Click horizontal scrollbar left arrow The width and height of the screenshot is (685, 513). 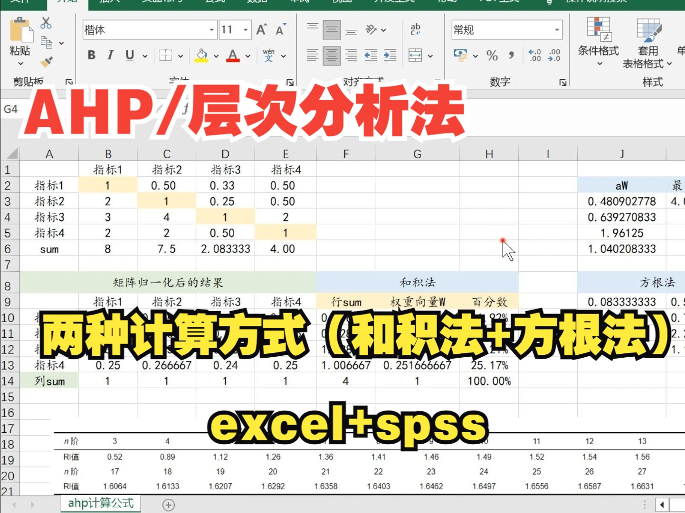point(661,505)
